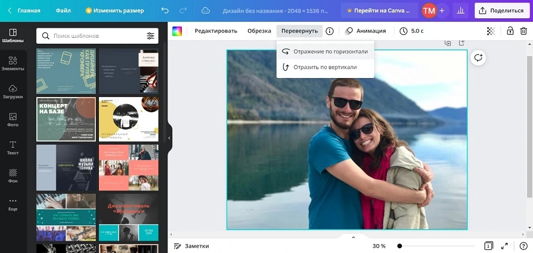Open the rainbow color picker swatch
Image resolution: width=533 pixels, height=253 pixels.
coord(176,31)
